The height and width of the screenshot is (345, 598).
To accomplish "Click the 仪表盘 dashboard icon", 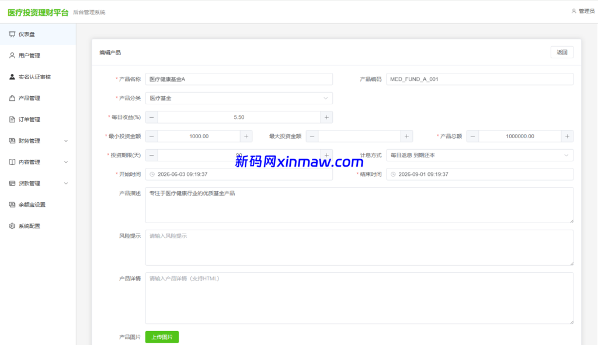I will [x=12, y=34].
